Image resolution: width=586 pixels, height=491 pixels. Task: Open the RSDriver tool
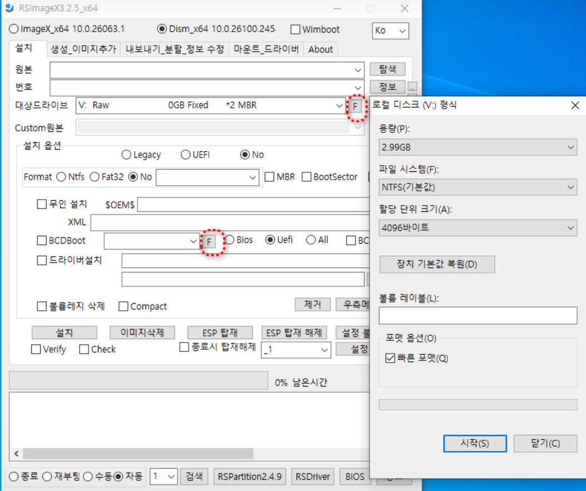click(x=313, y=477)
